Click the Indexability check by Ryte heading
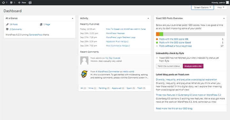 click(x=170, y=53)
